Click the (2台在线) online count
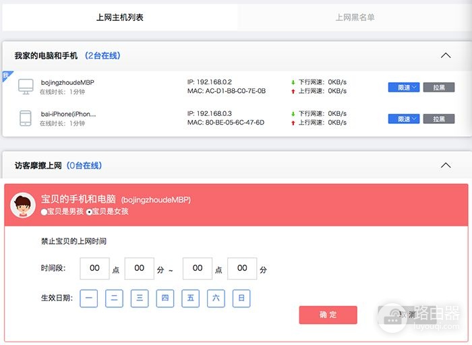This screenshot has height=345, width=472. coord(102,56)
